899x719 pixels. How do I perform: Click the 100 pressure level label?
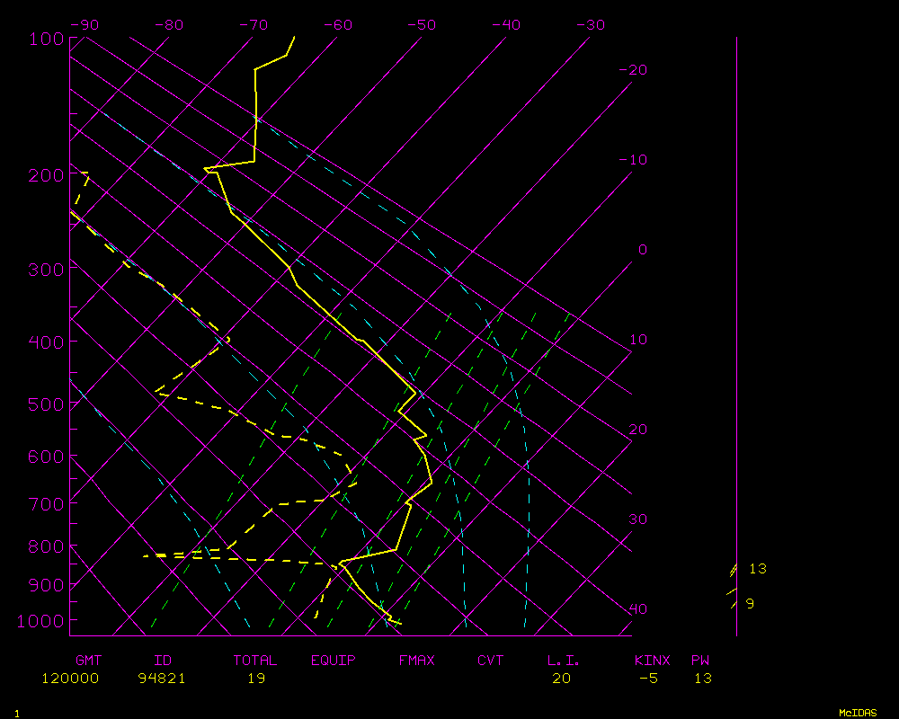tap(45, 39)
